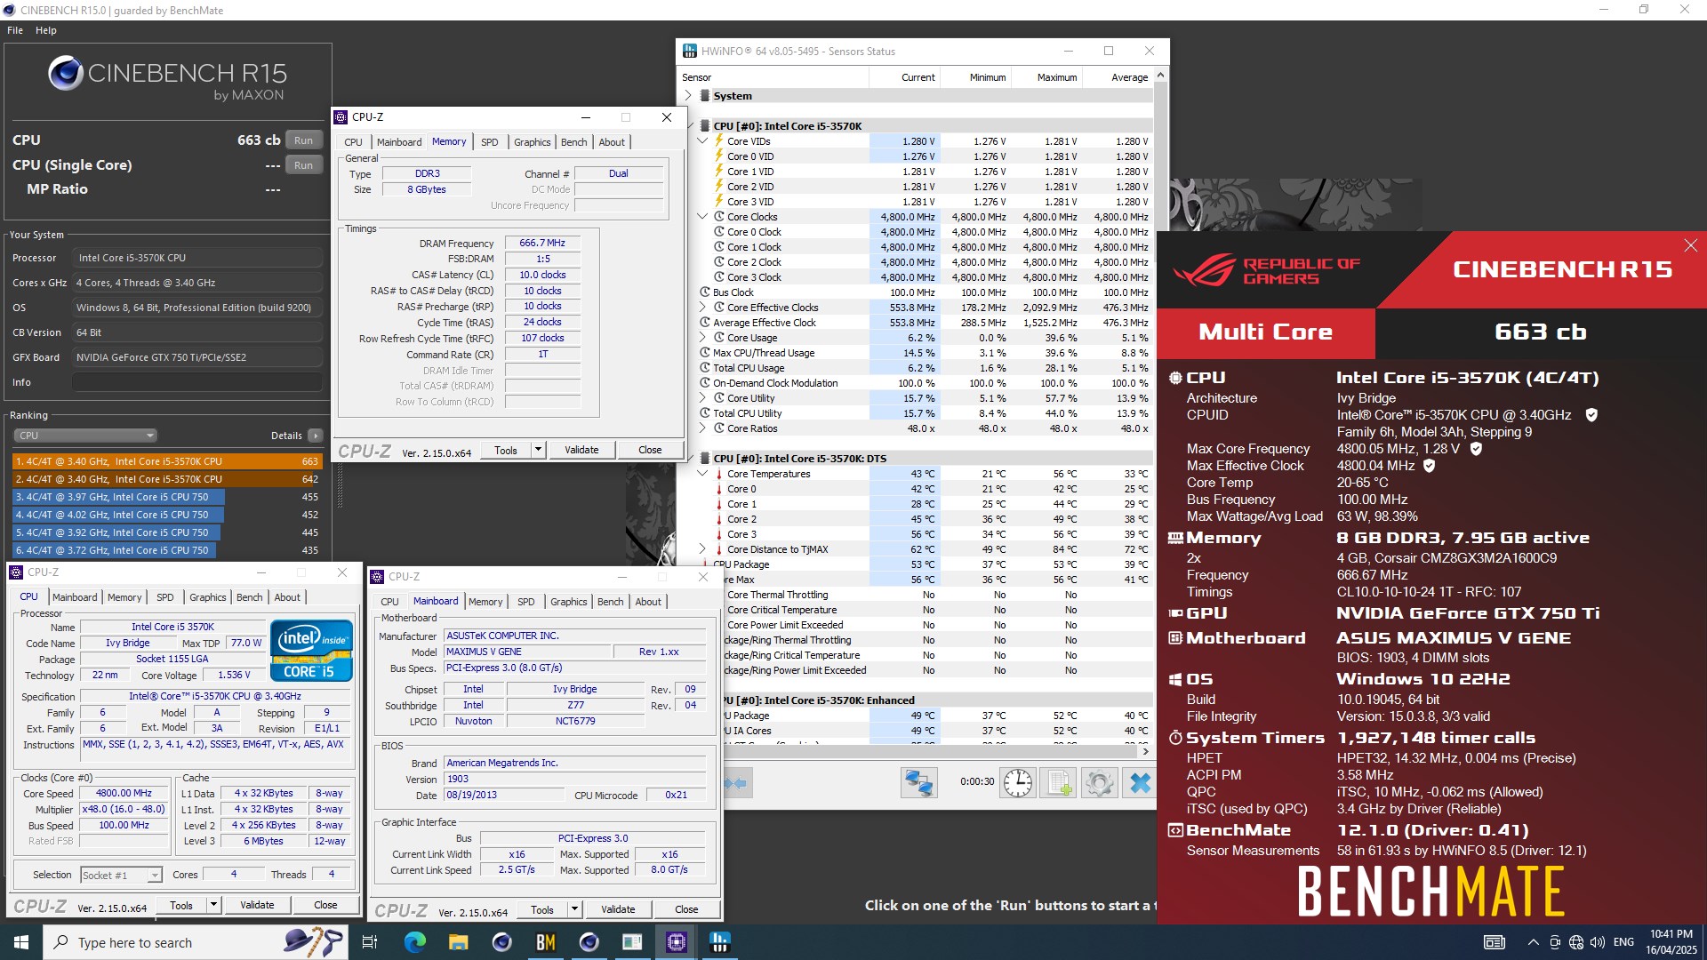Collapse the Core Clocks group
The image size is (1707, 960).
tap(702, 217)
